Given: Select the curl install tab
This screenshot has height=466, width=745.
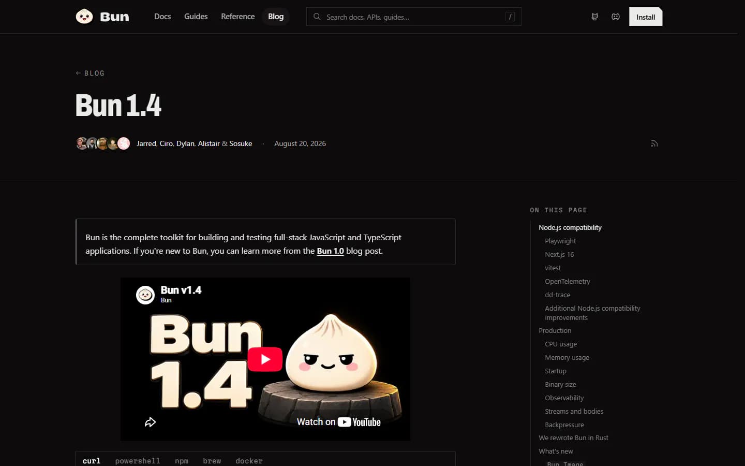Looking at the screenshot, I should point(92,460).
